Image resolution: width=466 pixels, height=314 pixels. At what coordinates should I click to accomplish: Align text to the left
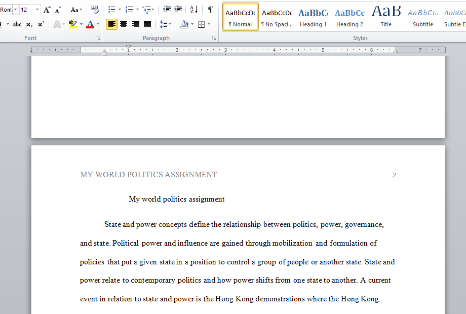(112, 24)
